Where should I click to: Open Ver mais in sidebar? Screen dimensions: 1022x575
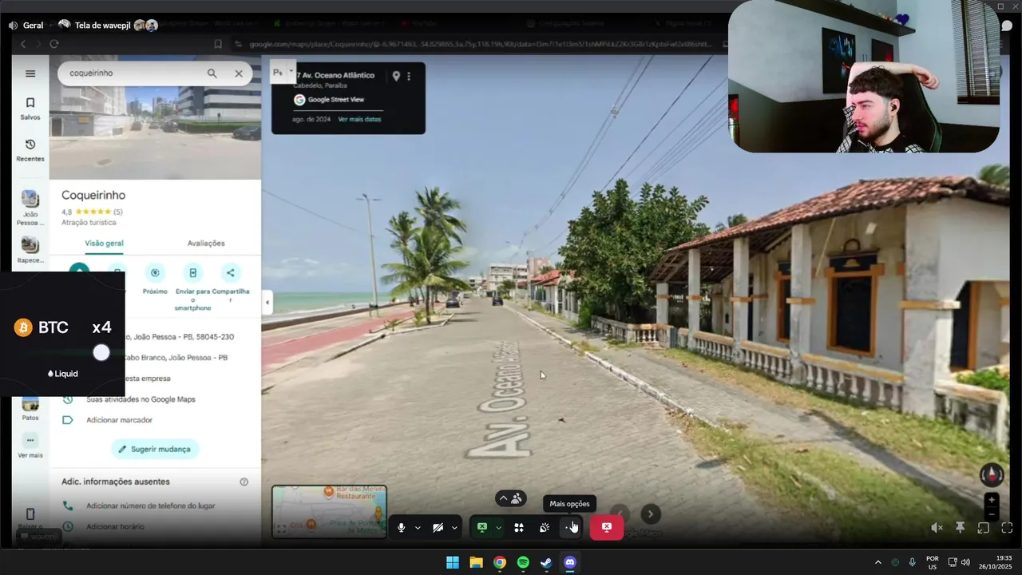click(x=30, y=446)
